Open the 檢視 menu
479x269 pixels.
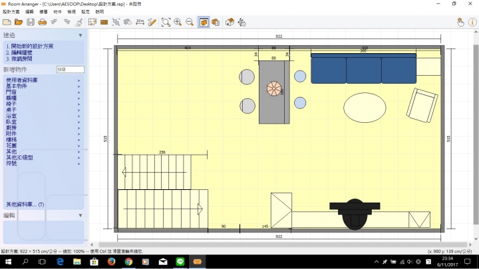71,12
